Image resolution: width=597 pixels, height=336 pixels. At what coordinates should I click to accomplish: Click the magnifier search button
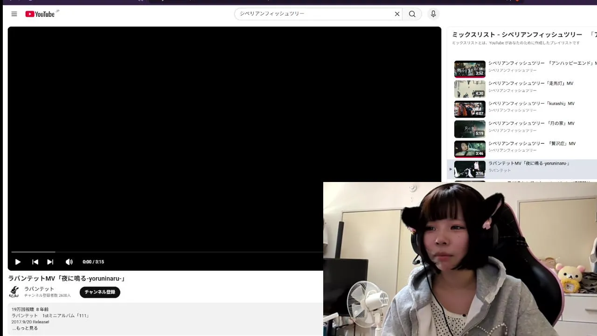[x=412, y=14]
